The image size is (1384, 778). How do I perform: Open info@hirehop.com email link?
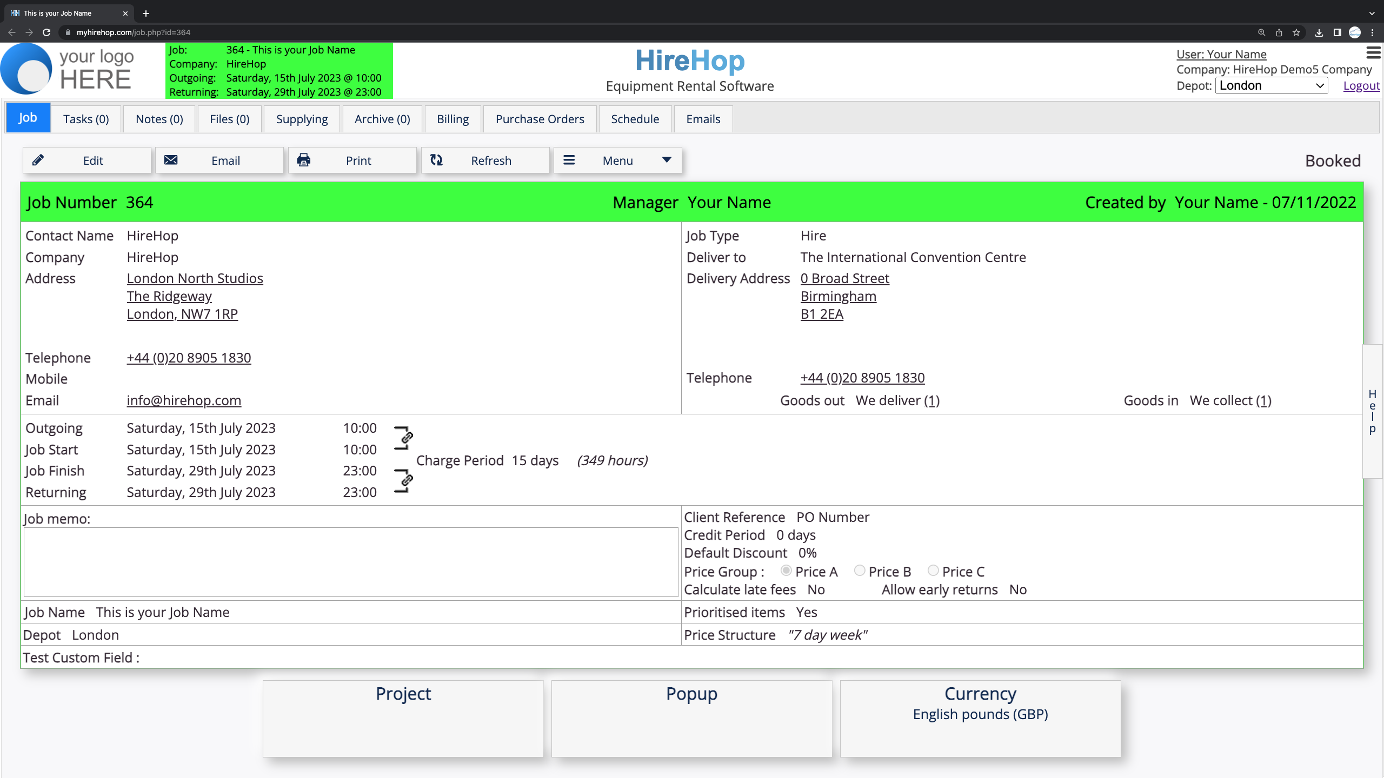184,400
